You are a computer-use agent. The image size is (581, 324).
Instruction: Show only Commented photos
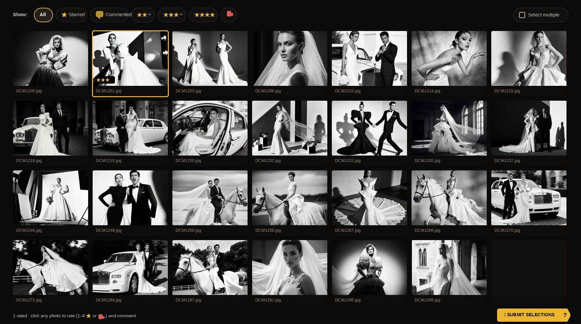pyautogui.click(x=109, y=15)
